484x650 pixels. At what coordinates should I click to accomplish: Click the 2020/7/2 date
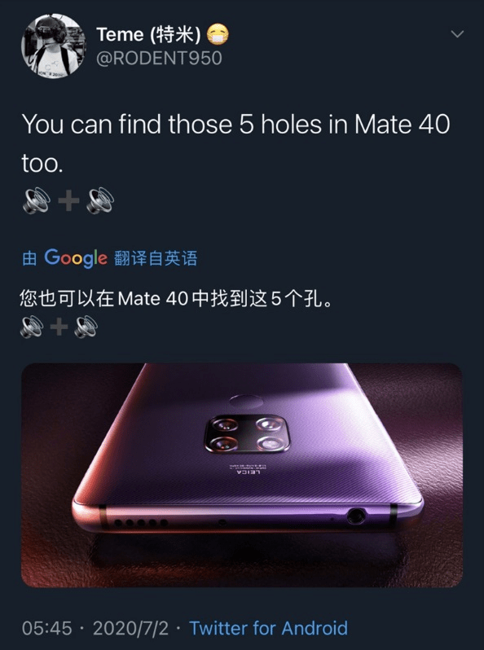pyautogui.click(x=130, y=628)
